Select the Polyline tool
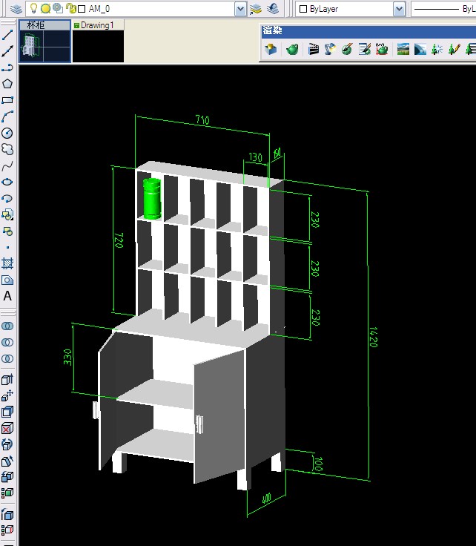This screenshot has height=546, width=476. (7, 68)
